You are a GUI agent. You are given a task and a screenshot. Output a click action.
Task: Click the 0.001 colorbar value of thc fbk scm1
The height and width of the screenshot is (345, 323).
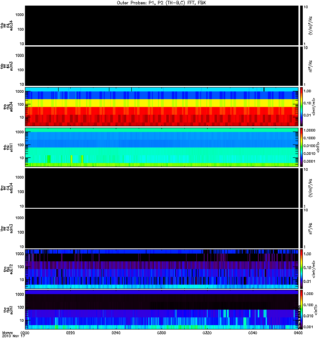click(x=308, y=327)
